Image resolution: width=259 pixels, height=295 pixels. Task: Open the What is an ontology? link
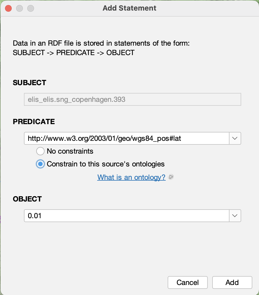tap(131, 177)
